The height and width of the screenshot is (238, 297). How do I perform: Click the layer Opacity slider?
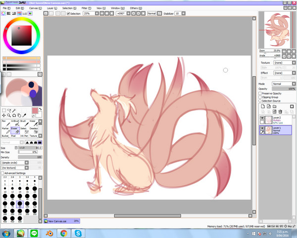pyautogui.click(x=277, y=89)
